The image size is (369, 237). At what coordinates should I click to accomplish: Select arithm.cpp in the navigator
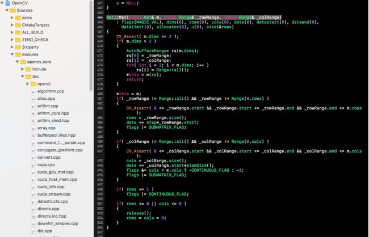point(48,106)
